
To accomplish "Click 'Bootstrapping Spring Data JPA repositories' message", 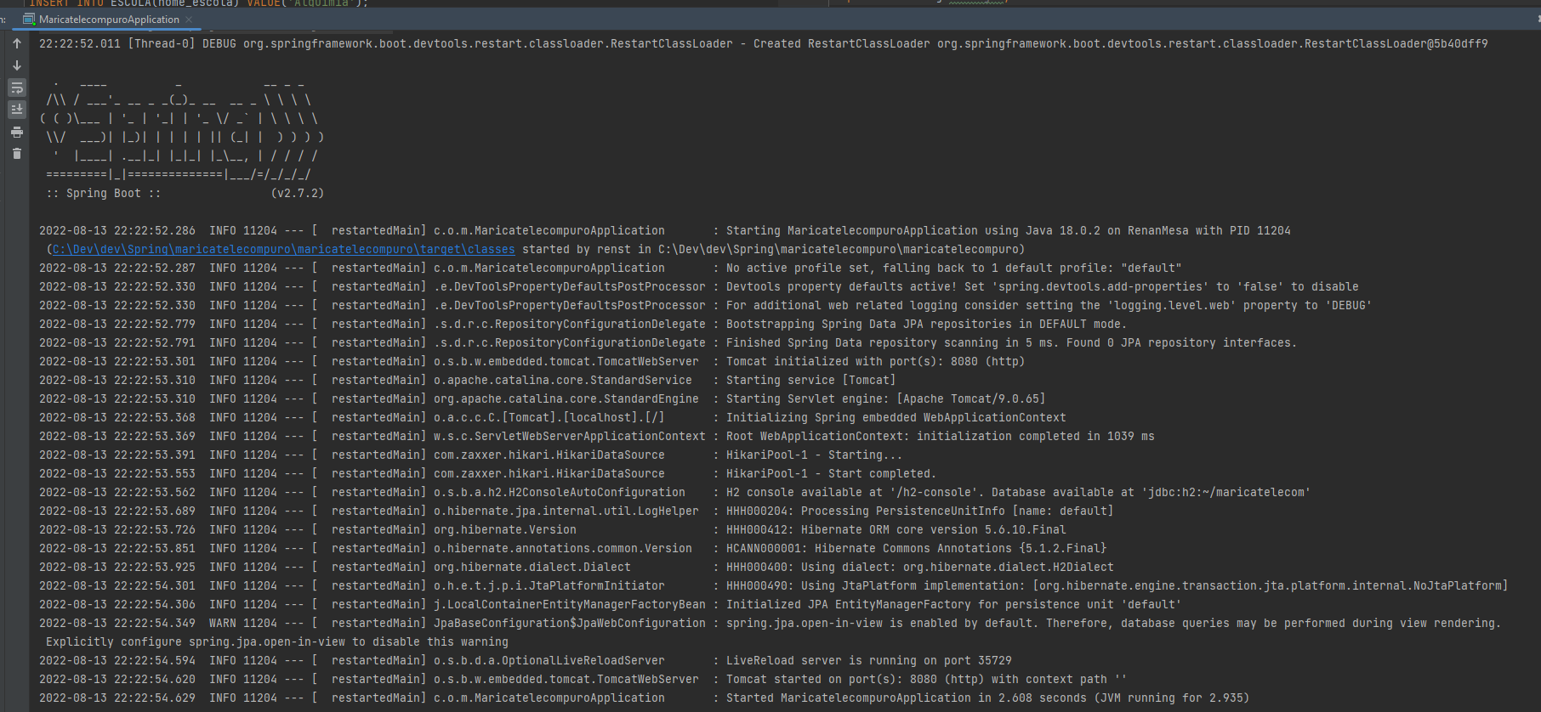I will [x=927, y=325].
